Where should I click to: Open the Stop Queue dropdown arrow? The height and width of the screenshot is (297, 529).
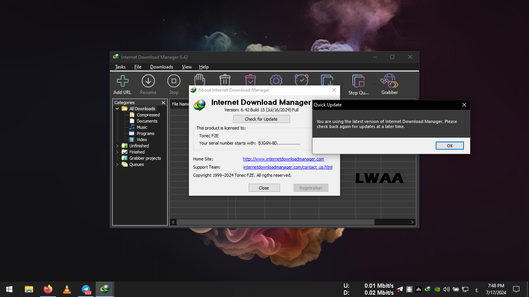[x=374, y=84]
